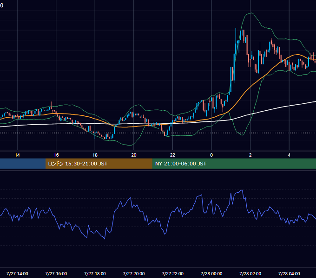The image size is (316, 278).
Task: Select the ロンドン 15:30-21:00 JST session bar
Action: point(99,164)
